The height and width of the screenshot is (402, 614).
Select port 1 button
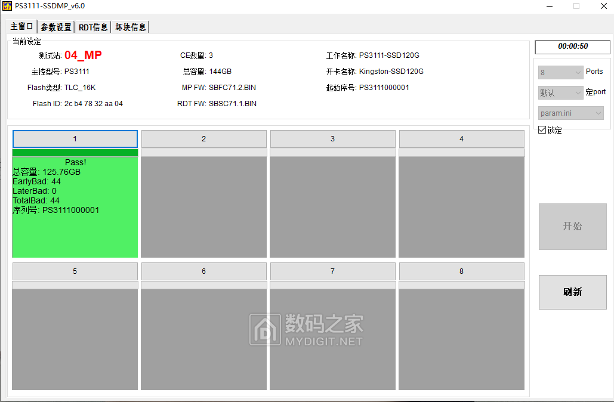[75, 139]
